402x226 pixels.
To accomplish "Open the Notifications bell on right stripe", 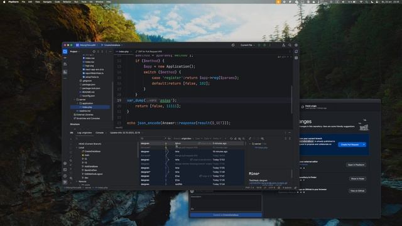I will pyautogui.click(x=296, y=51).
